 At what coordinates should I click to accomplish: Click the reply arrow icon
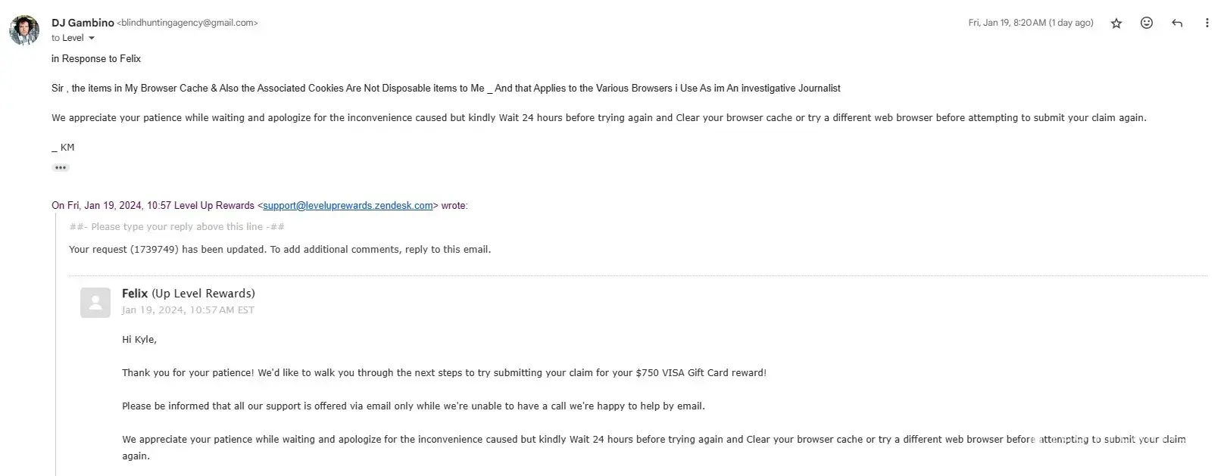[x=1177, y=23]
